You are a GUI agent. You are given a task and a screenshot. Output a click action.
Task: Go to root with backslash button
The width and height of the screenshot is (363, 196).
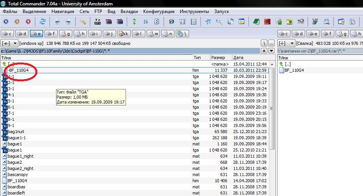(x=264, y=43)
